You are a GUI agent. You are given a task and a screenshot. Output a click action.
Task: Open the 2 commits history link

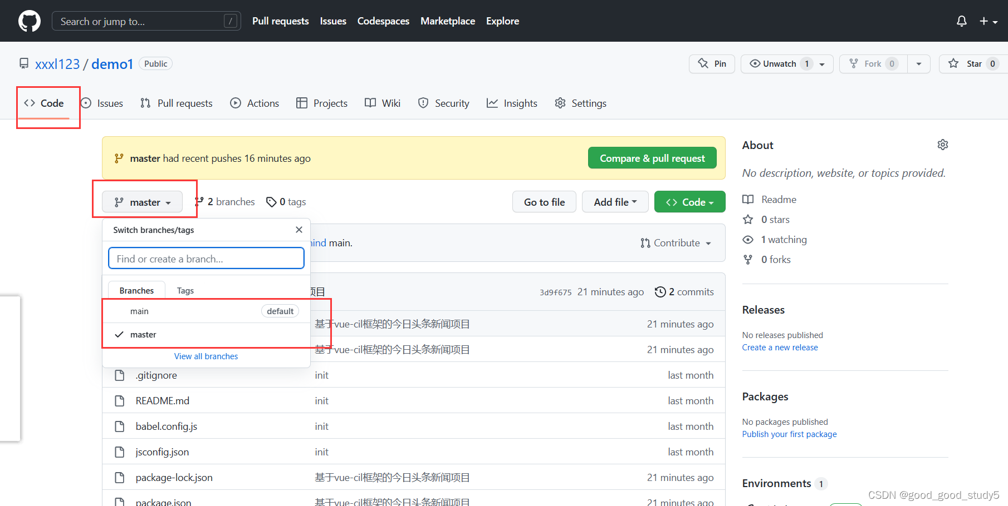pyautogui.click(x=684, y=292)
